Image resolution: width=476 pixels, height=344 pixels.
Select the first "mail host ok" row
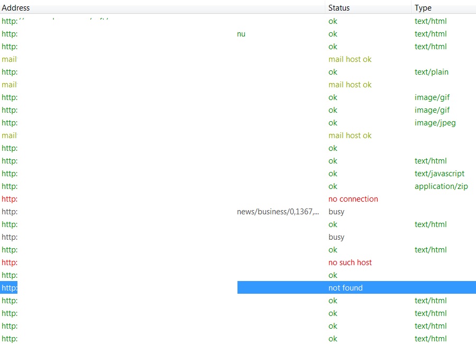tap(350, 59)
